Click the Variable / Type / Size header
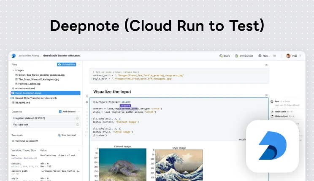 coord(24,150)
